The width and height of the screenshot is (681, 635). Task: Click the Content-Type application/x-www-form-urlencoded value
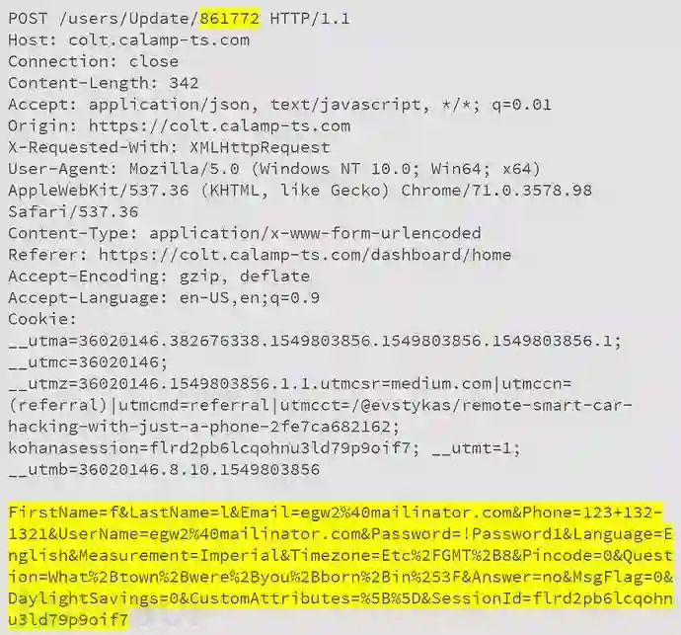click(315, 233)
